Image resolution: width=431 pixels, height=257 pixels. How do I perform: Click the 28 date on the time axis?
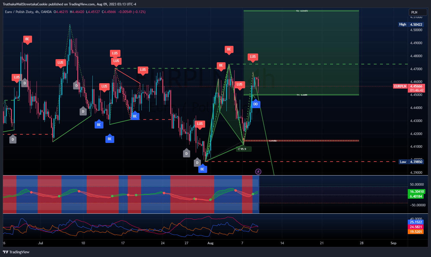(x=362, y=243)
